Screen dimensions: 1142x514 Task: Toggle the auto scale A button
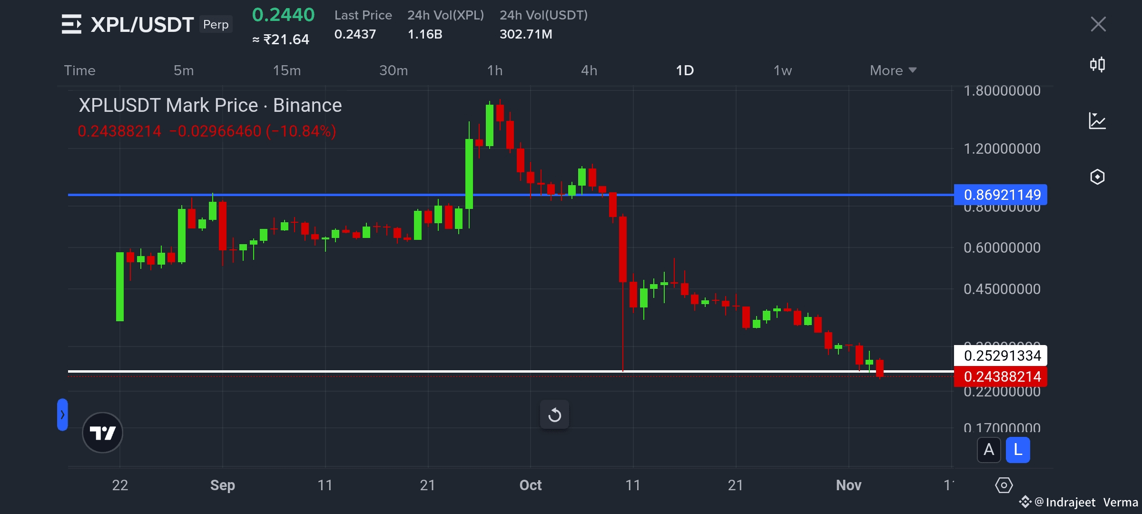(x=989, y=450)
